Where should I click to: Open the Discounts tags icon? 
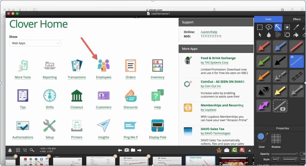click(131, 95)
